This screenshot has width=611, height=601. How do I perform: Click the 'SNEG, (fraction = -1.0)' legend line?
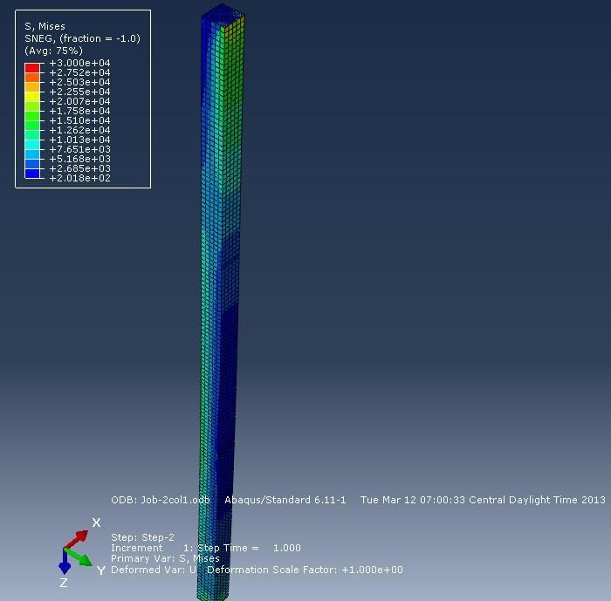pos(82,38)
